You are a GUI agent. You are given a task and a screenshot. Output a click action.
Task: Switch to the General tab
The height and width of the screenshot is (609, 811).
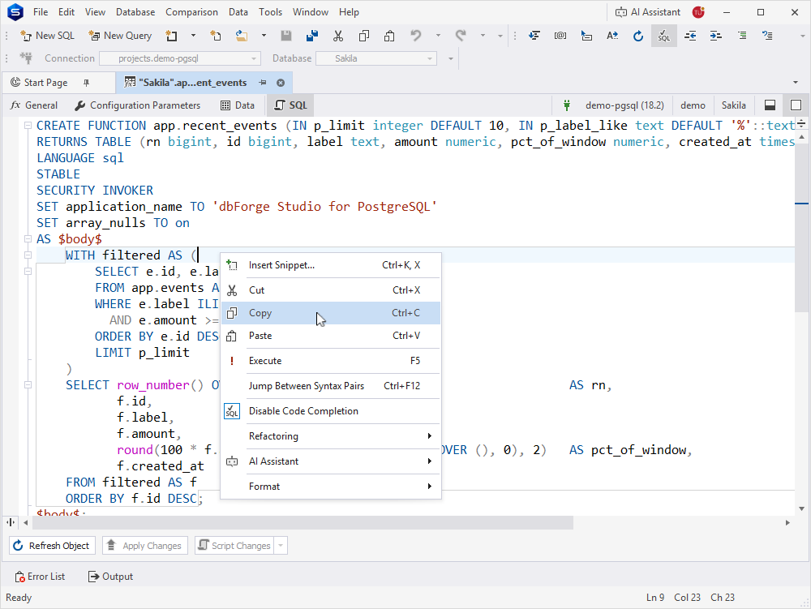[x=34, y=105]
